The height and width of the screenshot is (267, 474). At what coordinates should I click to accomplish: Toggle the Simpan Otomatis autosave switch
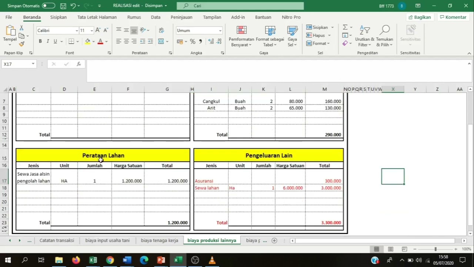coord(49,6)
